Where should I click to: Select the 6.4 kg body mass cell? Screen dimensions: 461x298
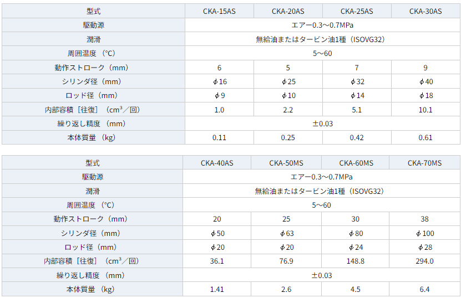point(424,289)
